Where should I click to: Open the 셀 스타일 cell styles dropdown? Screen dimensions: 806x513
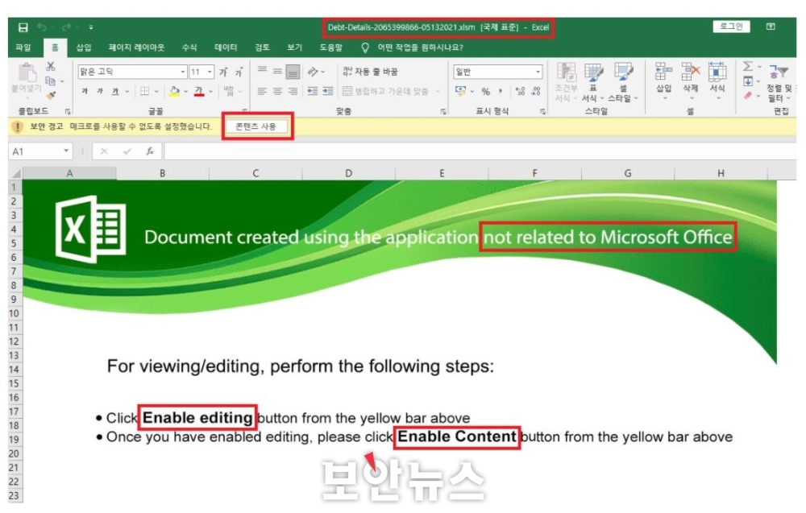623,82
